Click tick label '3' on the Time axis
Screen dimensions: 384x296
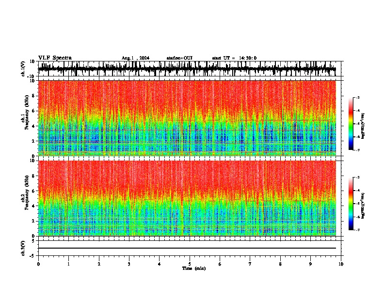(x=129, y=264)
